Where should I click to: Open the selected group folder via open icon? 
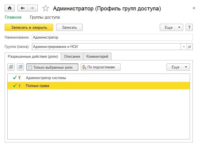(190, 47)
